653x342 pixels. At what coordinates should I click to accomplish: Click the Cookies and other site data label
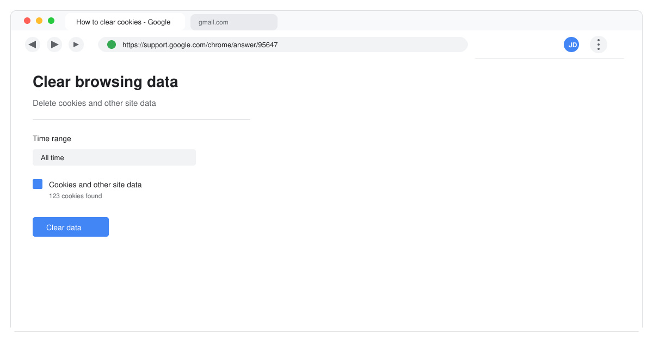[95, 185]
